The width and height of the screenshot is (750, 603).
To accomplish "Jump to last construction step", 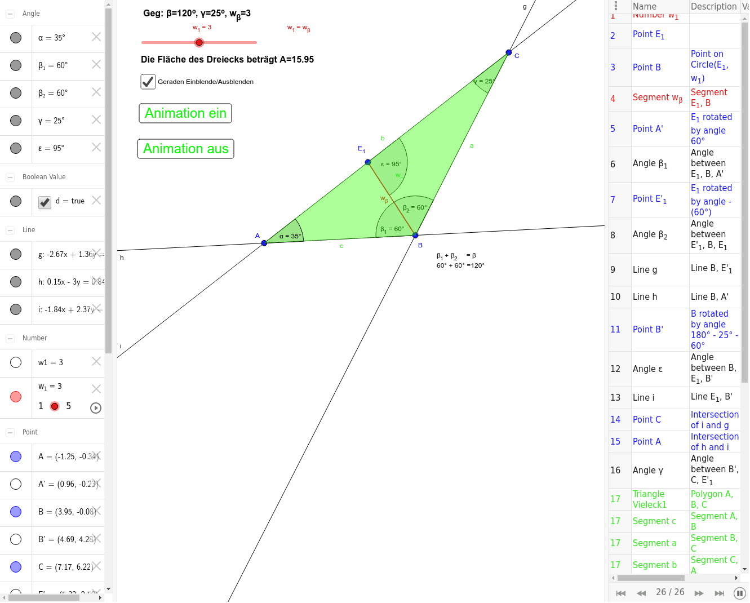I will [720, 593].
